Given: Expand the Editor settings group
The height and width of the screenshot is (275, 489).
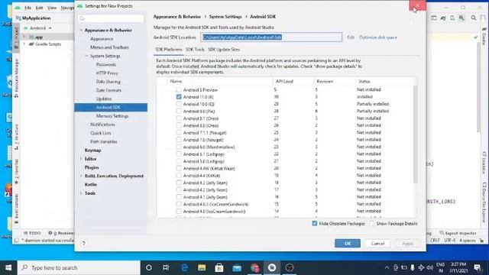Looking at the screenshot, I should 81,159.
